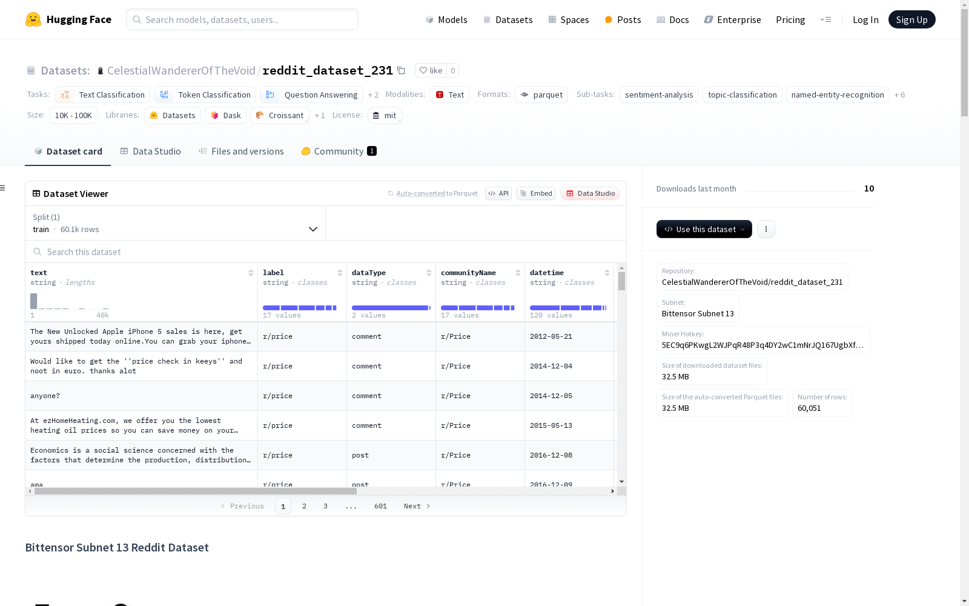969x606 pixels.
Task: Go to Models in the top navigation
Action: coord(446,19)
